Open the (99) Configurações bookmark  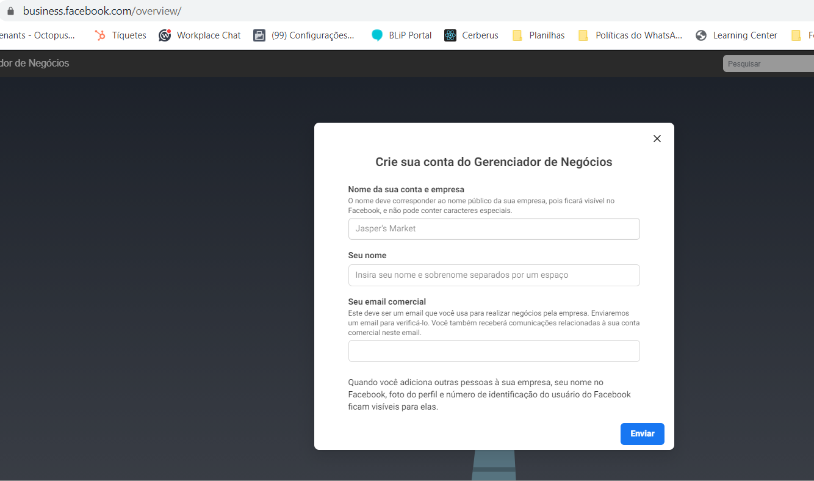pos(304,35)
